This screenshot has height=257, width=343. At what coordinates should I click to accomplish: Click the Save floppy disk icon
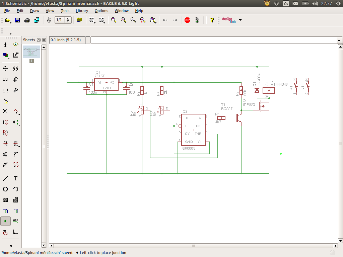tap(17, 20)
